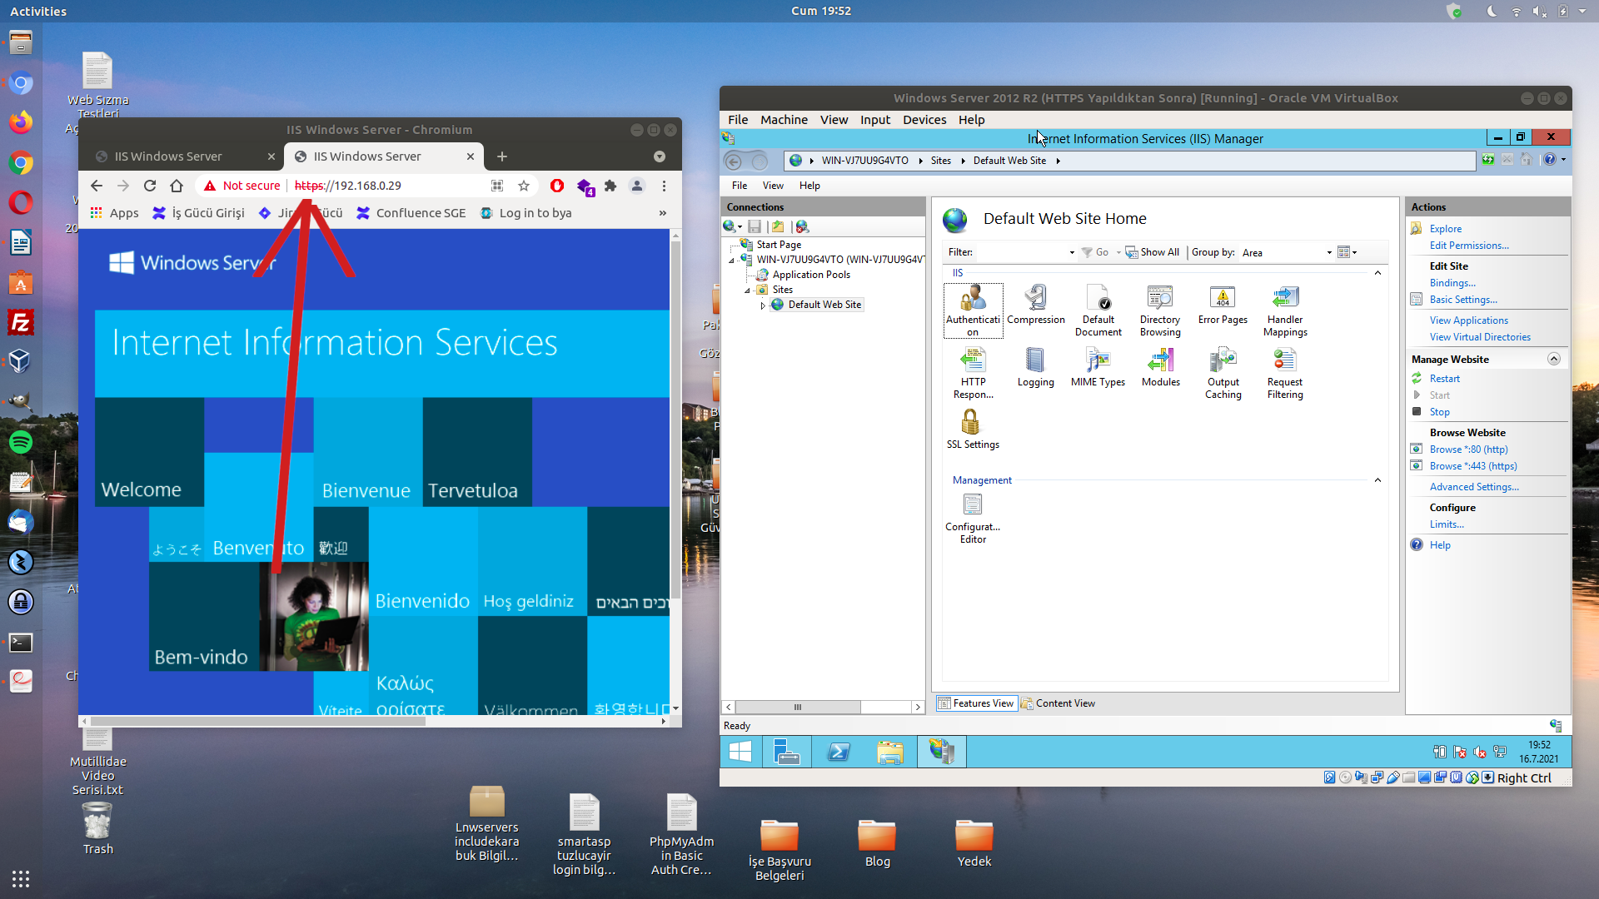Click Bindings... in Actions pane
The width and height of the screenshot is (1599, 899).
point(1452,283)
